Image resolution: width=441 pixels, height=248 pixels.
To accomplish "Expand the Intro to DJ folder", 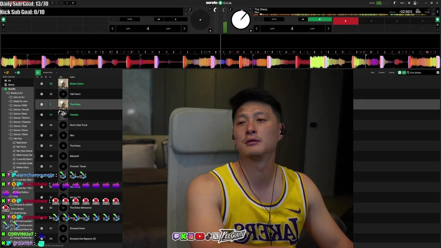I will point(9,97).
